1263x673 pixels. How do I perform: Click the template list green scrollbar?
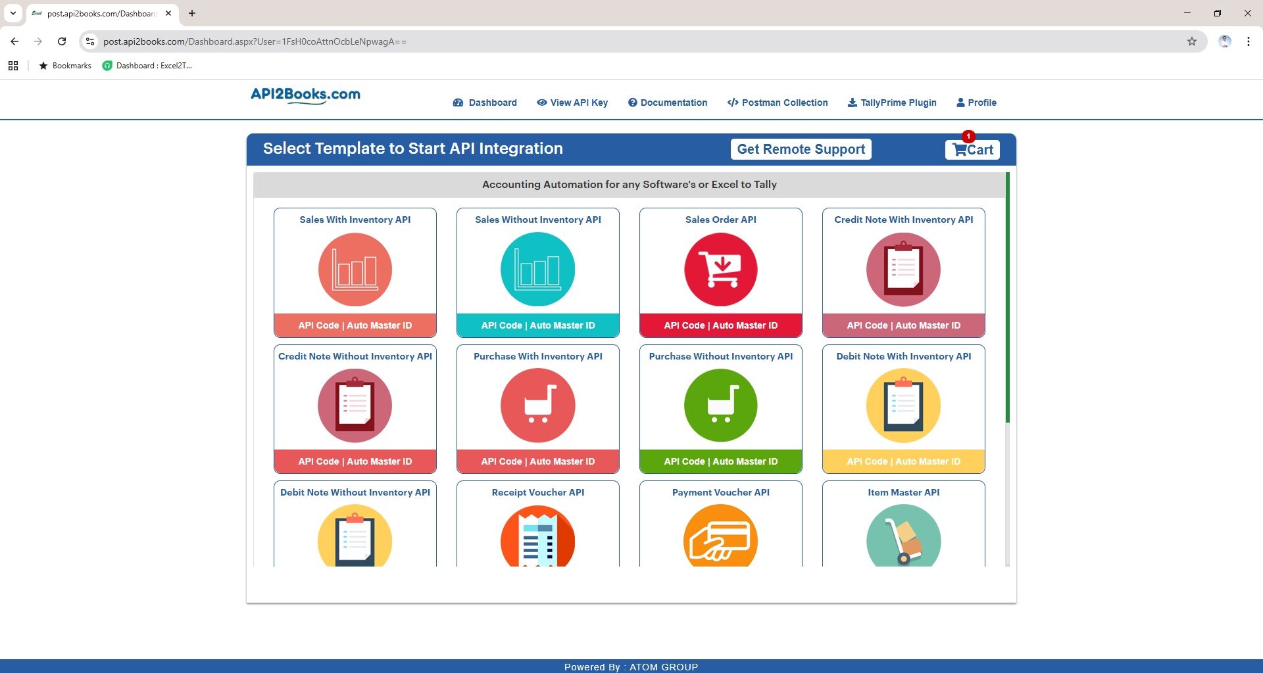1007,297
